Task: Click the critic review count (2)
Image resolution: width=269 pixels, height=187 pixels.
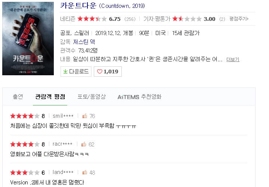Action: (222, 19)
